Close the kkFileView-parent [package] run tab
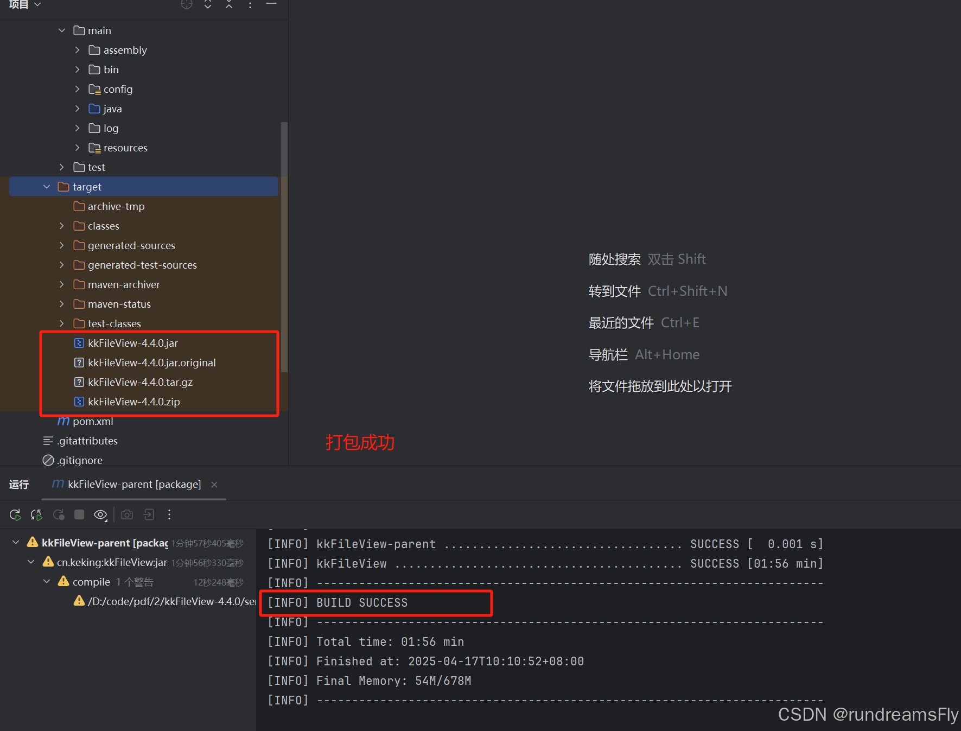 pyautogui.click(x=214, y=484)
